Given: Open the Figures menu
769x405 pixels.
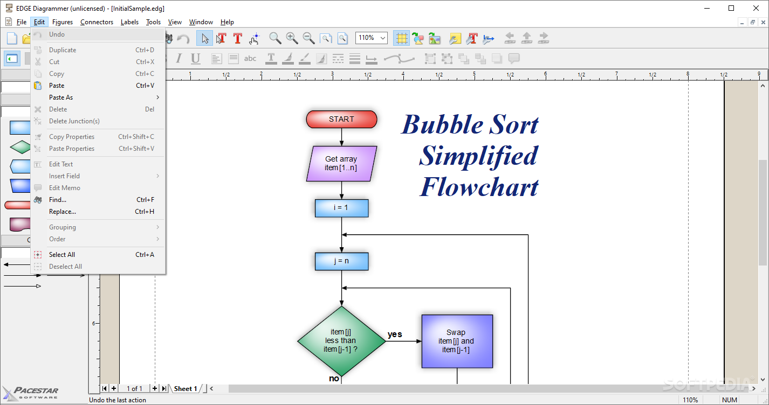Looking at the screenshot, I should 63,22.
